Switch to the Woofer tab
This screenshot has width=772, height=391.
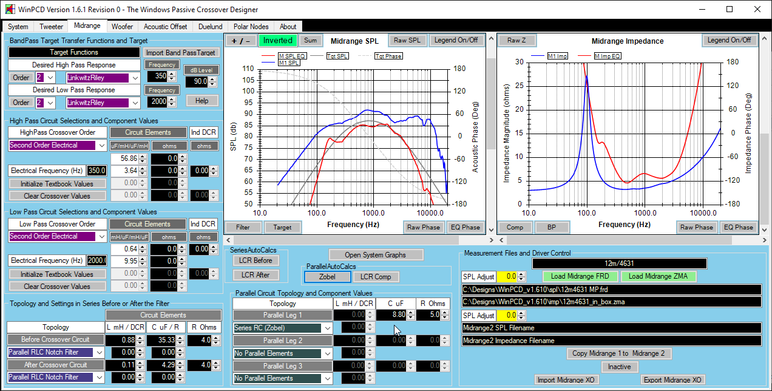click(x=122, y=27)
